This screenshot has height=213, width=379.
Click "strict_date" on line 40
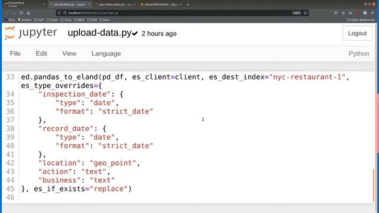(126, 146)
